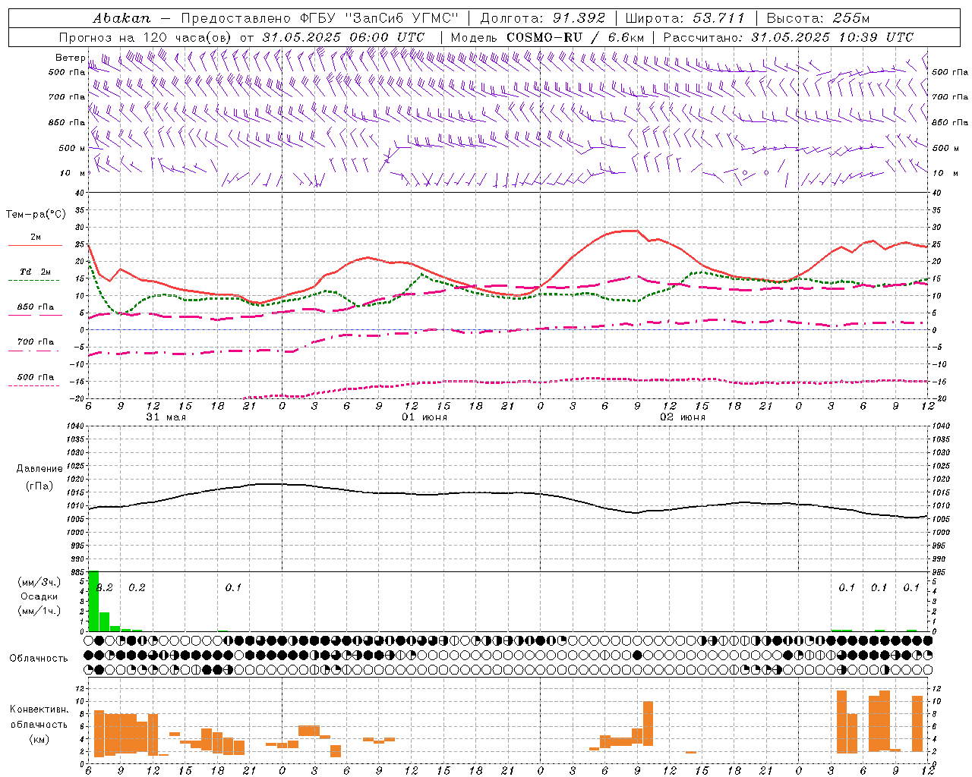Click the (гПа) unit under Давление
Viewport: 972px width, 777px height.
point(39,486)
